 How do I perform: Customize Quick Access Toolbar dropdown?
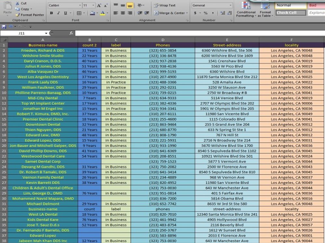31,27
